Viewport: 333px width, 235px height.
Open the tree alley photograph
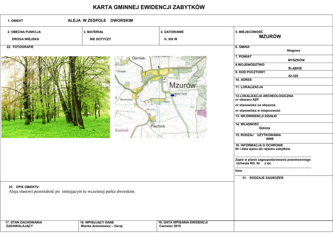56,97
